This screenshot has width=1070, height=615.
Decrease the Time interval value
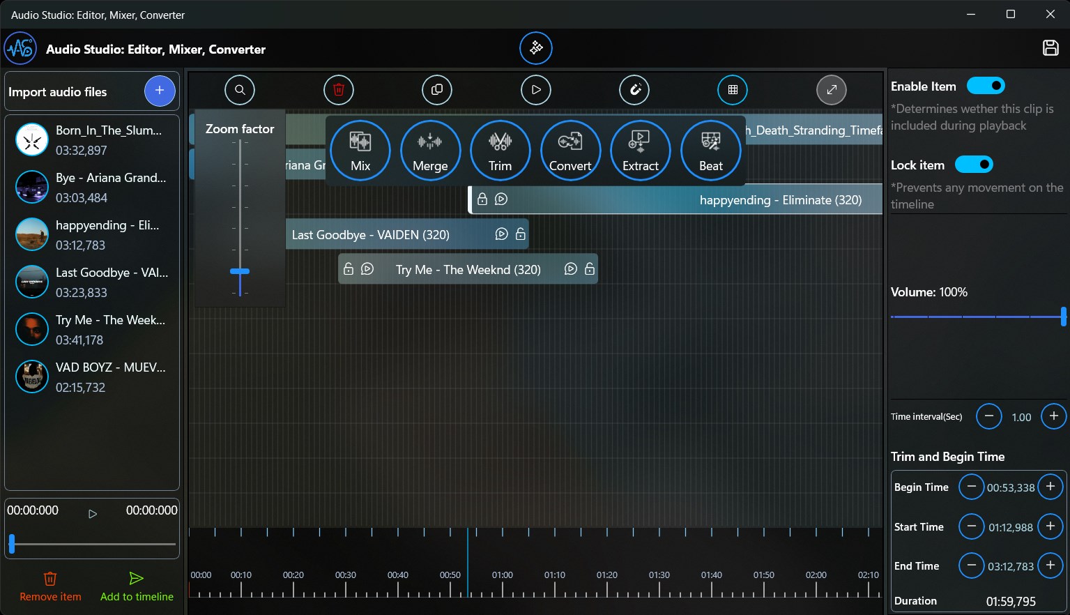[988, 416]
